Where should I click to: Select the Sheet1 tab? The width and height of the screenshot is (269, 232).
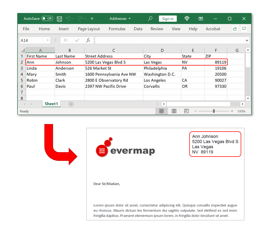pyautogui.click(x=51, y=104)
